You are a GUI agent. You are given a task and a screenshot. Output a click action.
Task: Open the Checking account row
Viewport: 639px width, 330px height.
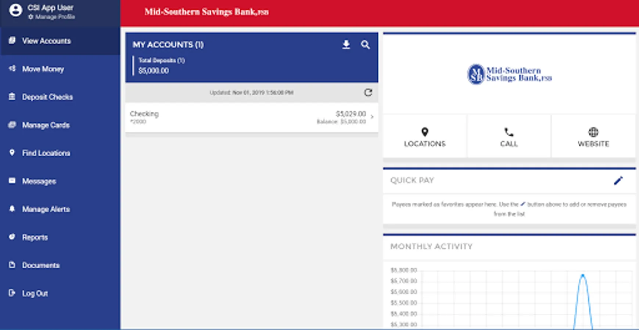[252, 117]
